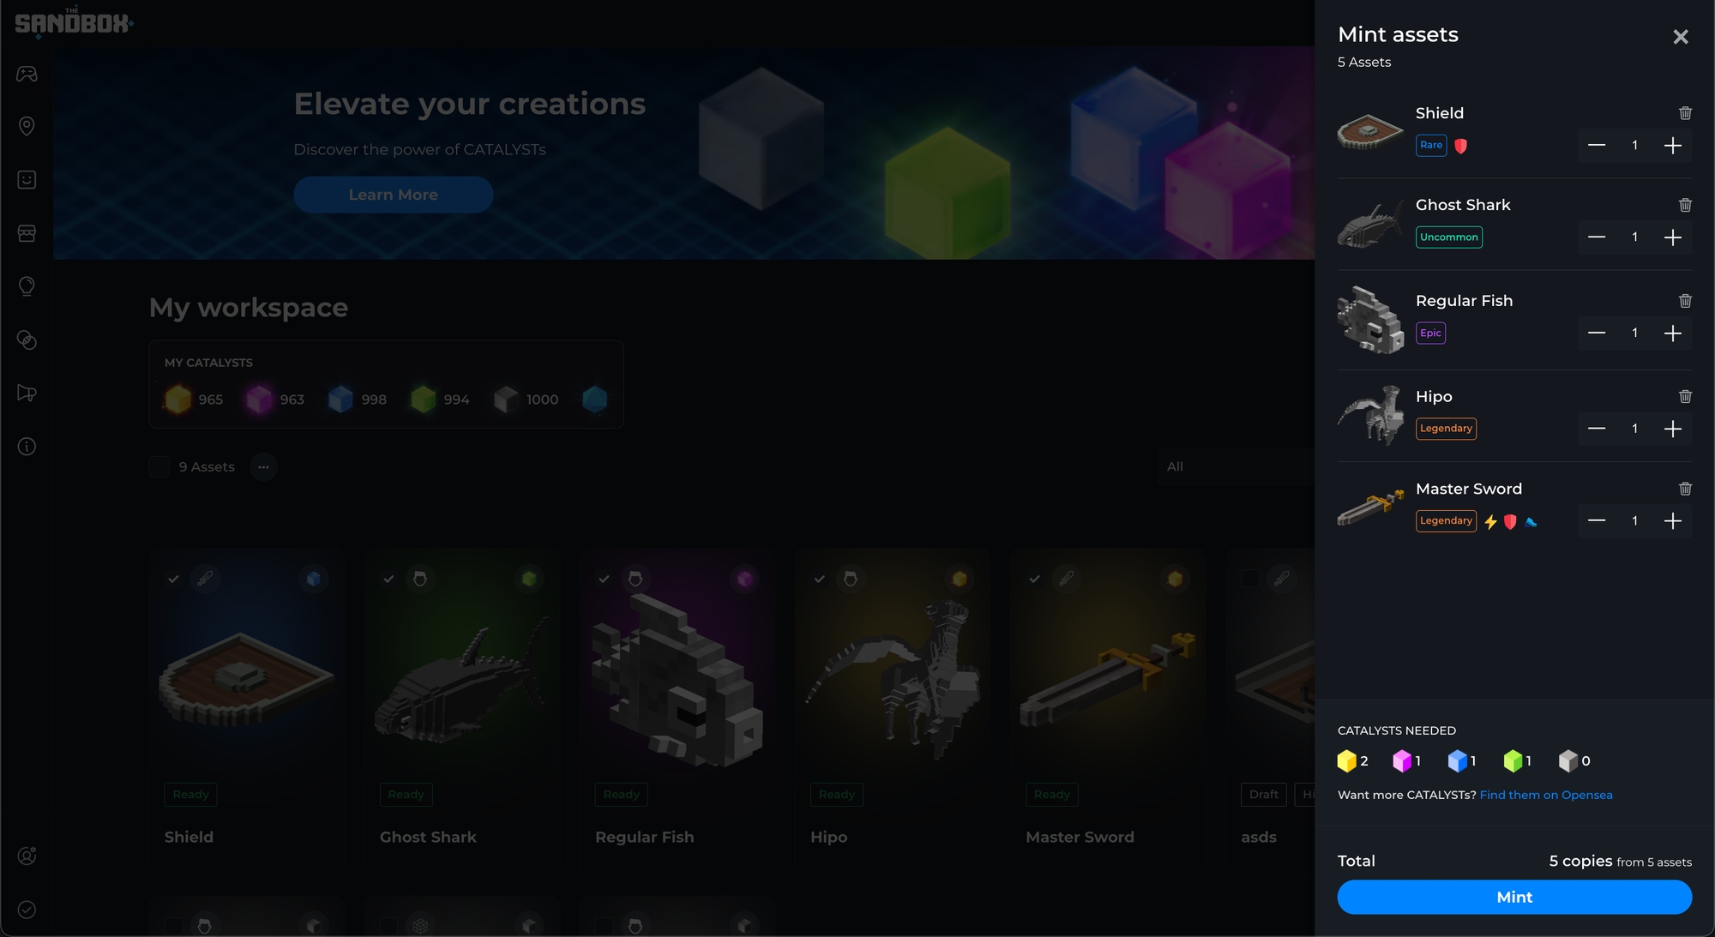Open the map pin sidebar icon
Image resolution: width=1715 pixels, height=937 pixels.
tap(27, 127)
